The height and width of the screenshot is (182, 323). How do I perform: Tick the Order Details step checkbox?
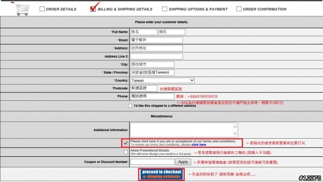pyautogui.click(x=42, y=9)
